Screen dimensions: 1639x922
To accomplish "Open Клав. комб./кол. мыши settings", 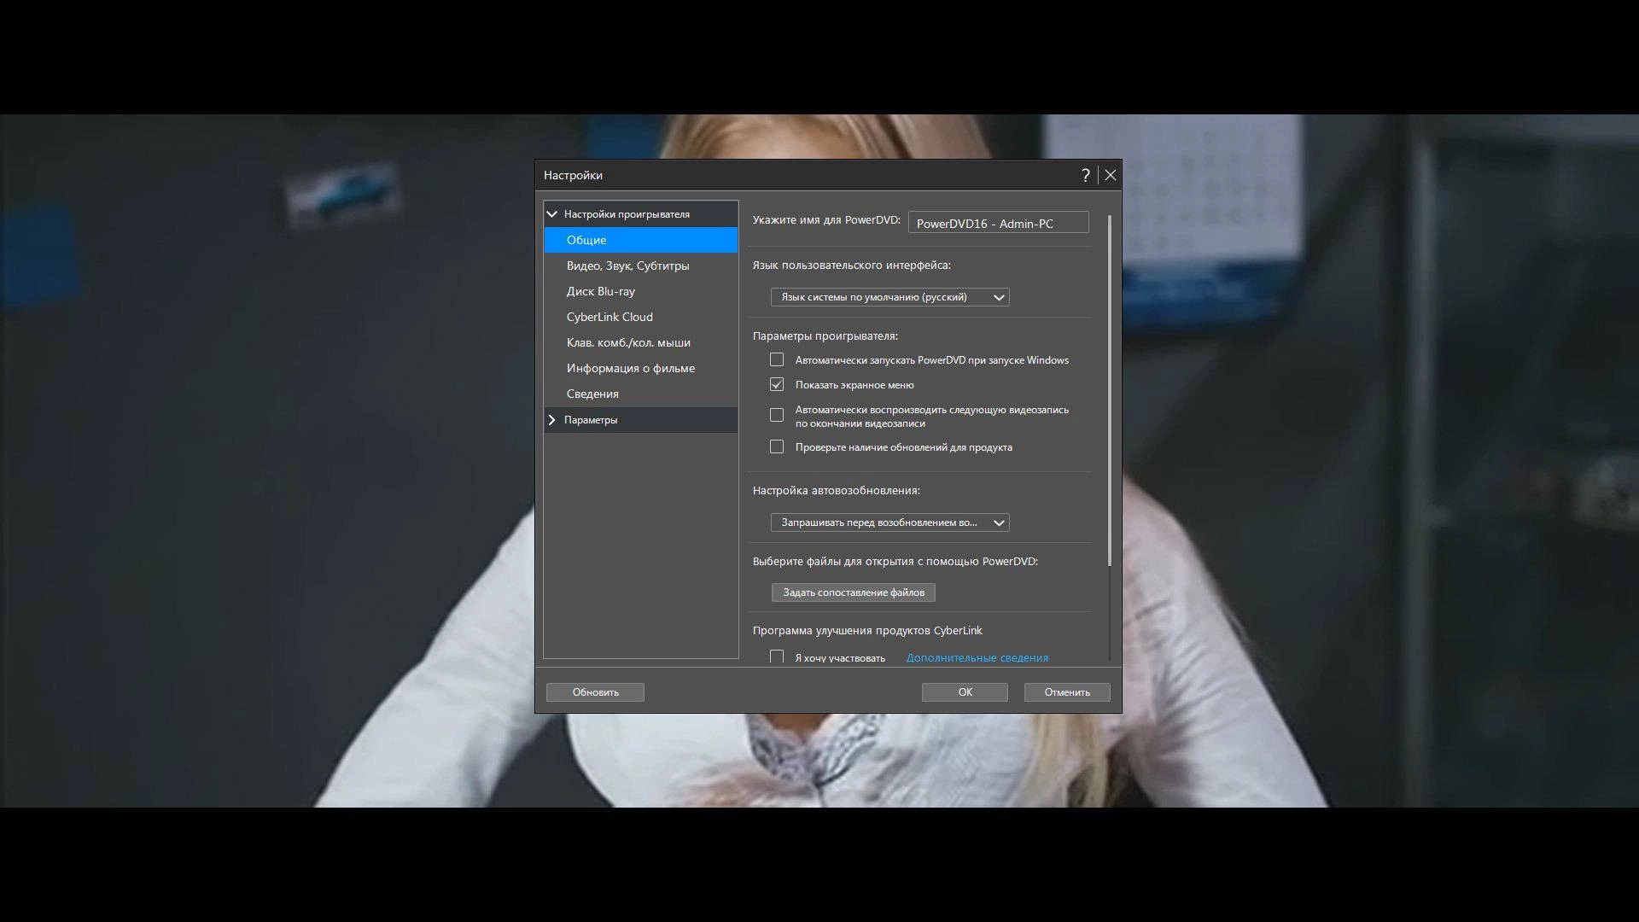I will pyautogui.click(x=641, y=342).
